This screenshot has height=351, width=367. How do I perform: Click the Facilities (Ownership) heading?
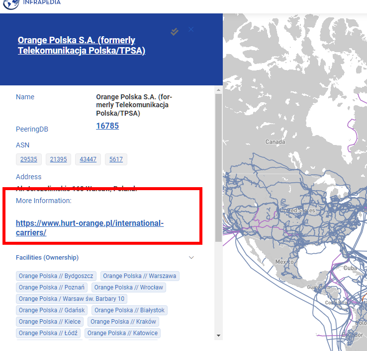47,258
